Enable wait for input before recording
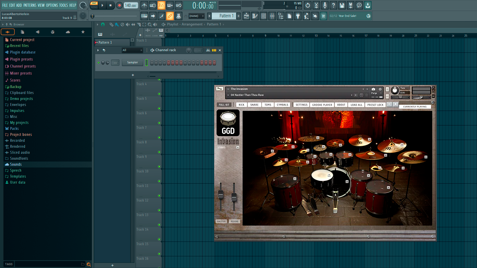 153,5
